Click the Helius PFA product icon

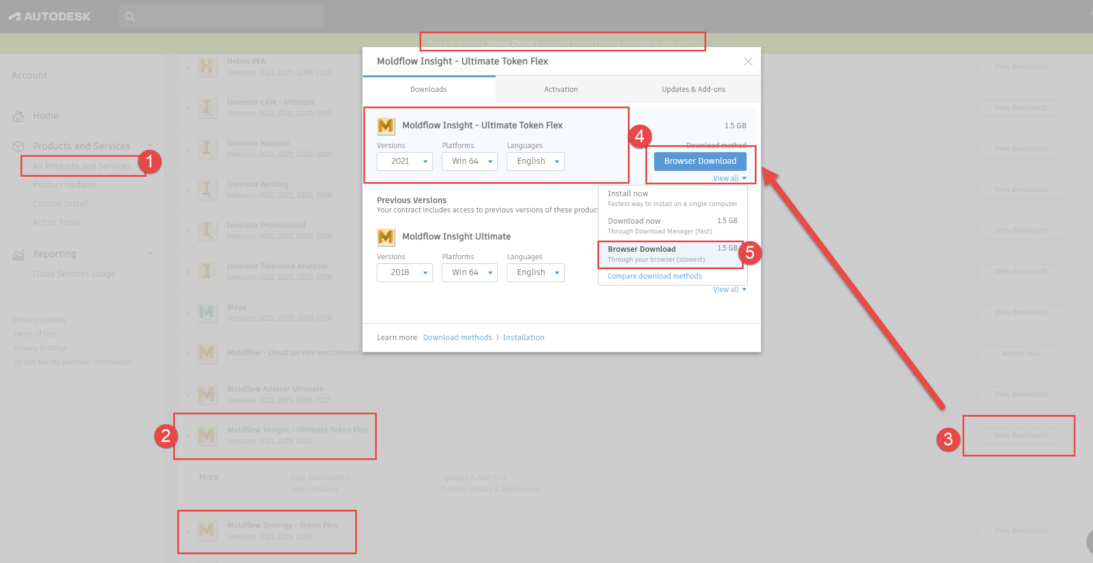[x=207, y=66]
